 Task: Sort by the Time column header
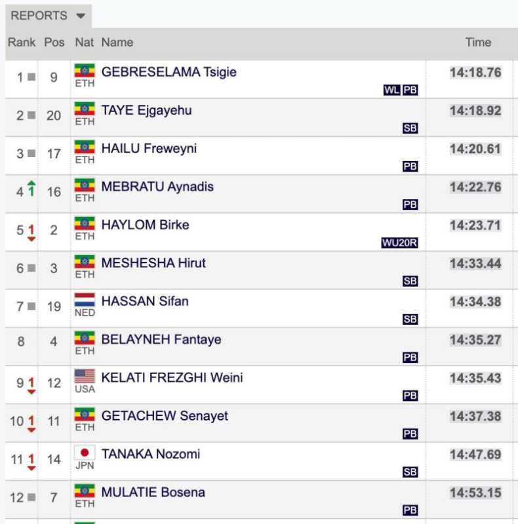[478, 43]
